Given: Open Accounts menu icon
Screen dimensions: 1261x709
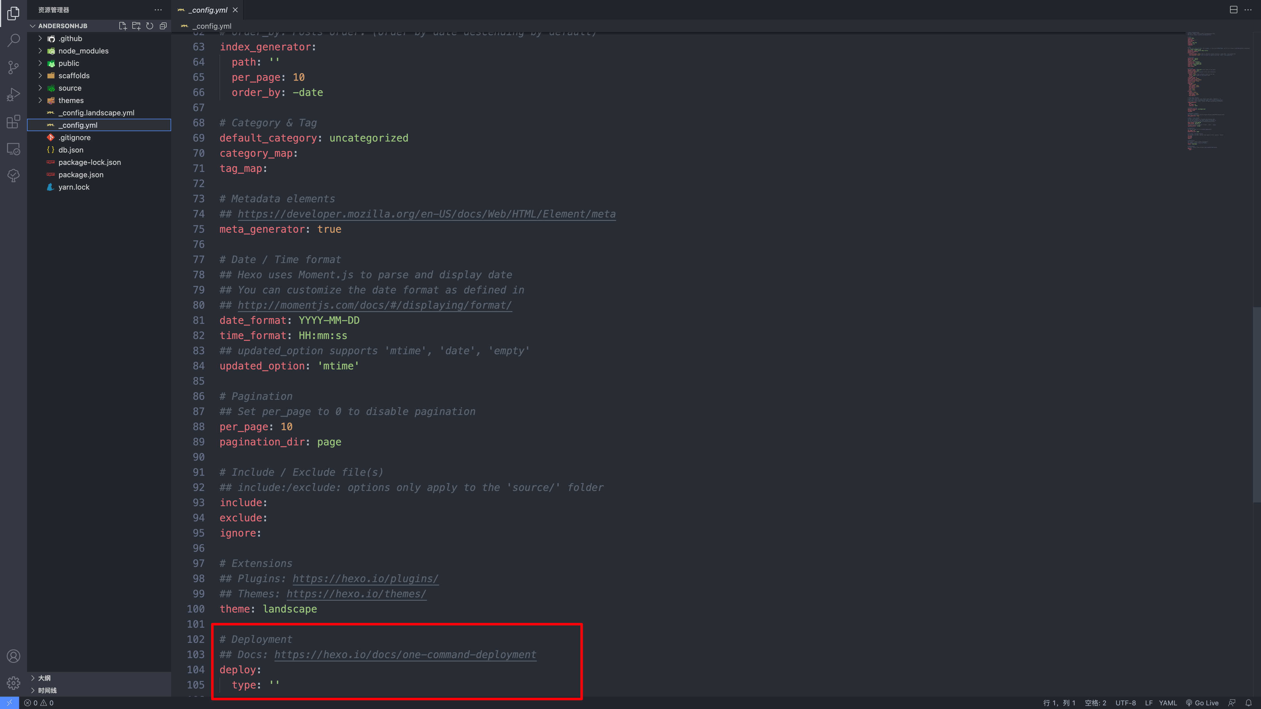Looking at the screenshot, I should [x=13, y=656].
